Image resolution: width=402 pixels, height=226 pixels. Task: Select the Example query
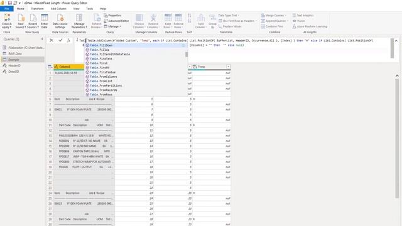23,60
